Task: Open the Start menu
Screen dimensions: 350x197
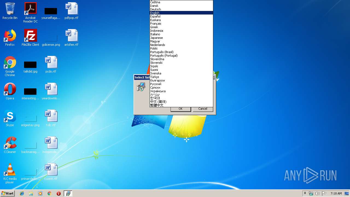Action: pyautogui.click(x=8, y=193)
